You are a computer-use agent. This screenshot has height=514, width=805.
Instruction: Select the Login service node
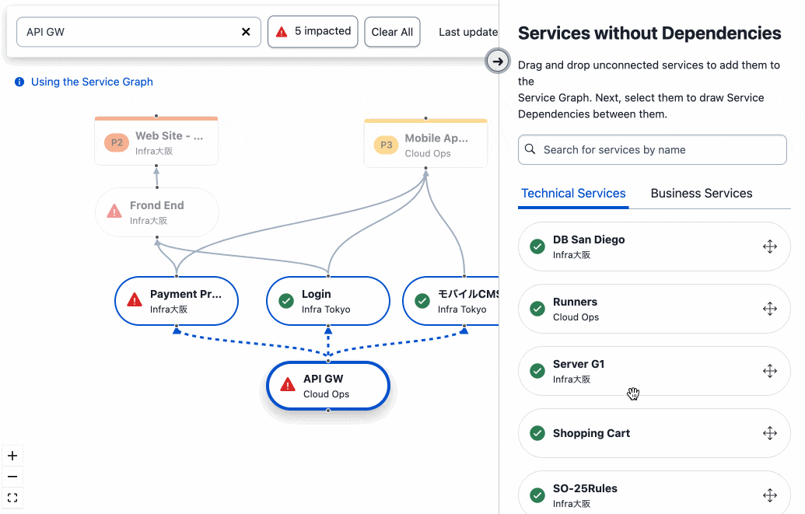[327, 301]
